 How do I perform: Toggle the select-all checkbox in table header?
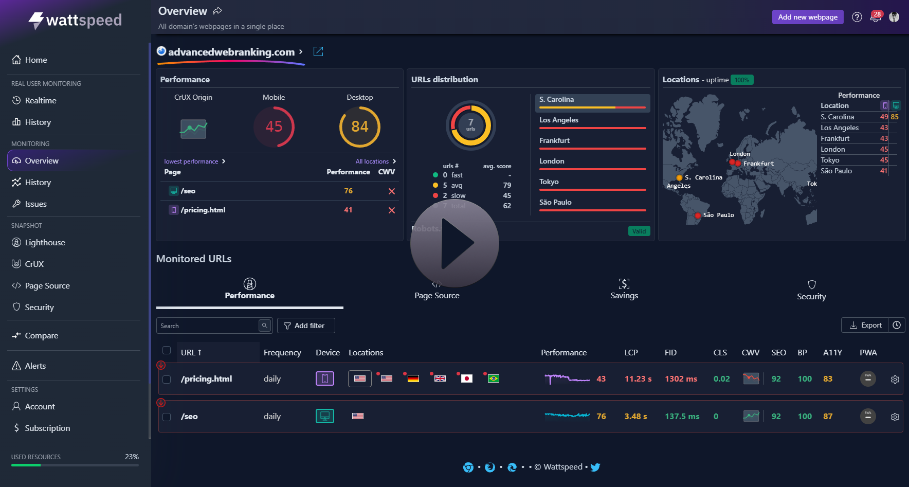167,350
